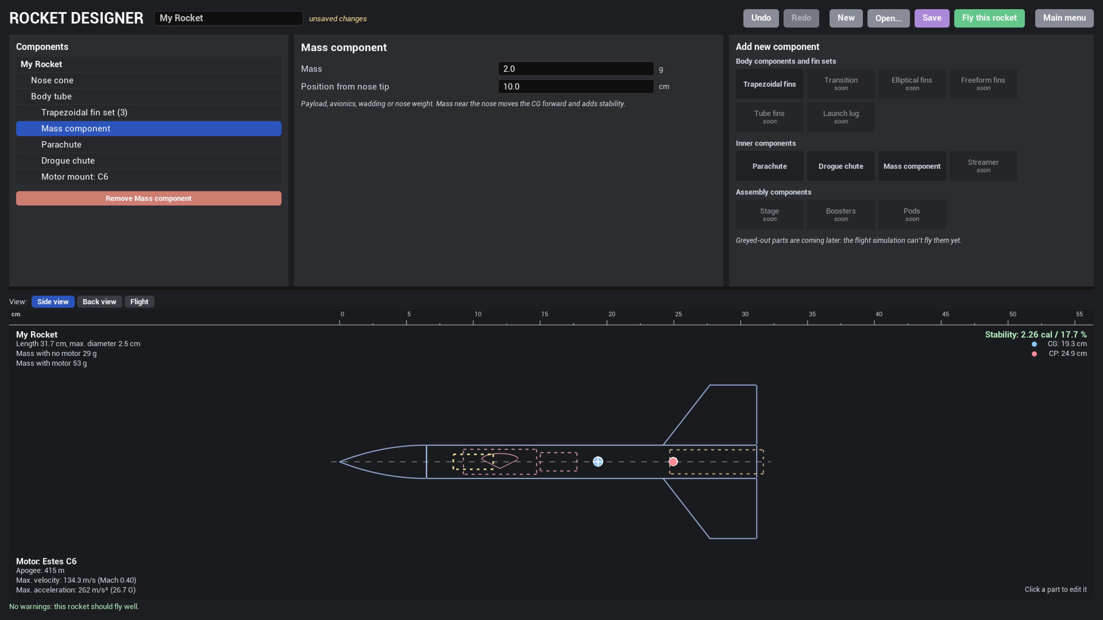
Task: Select Drogue chute in components tree
Action: click(149, 160)
